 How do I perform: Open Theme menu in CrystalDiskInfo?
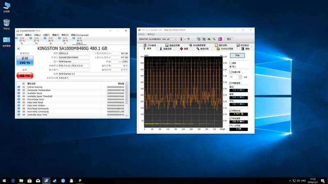click(46, 35)
